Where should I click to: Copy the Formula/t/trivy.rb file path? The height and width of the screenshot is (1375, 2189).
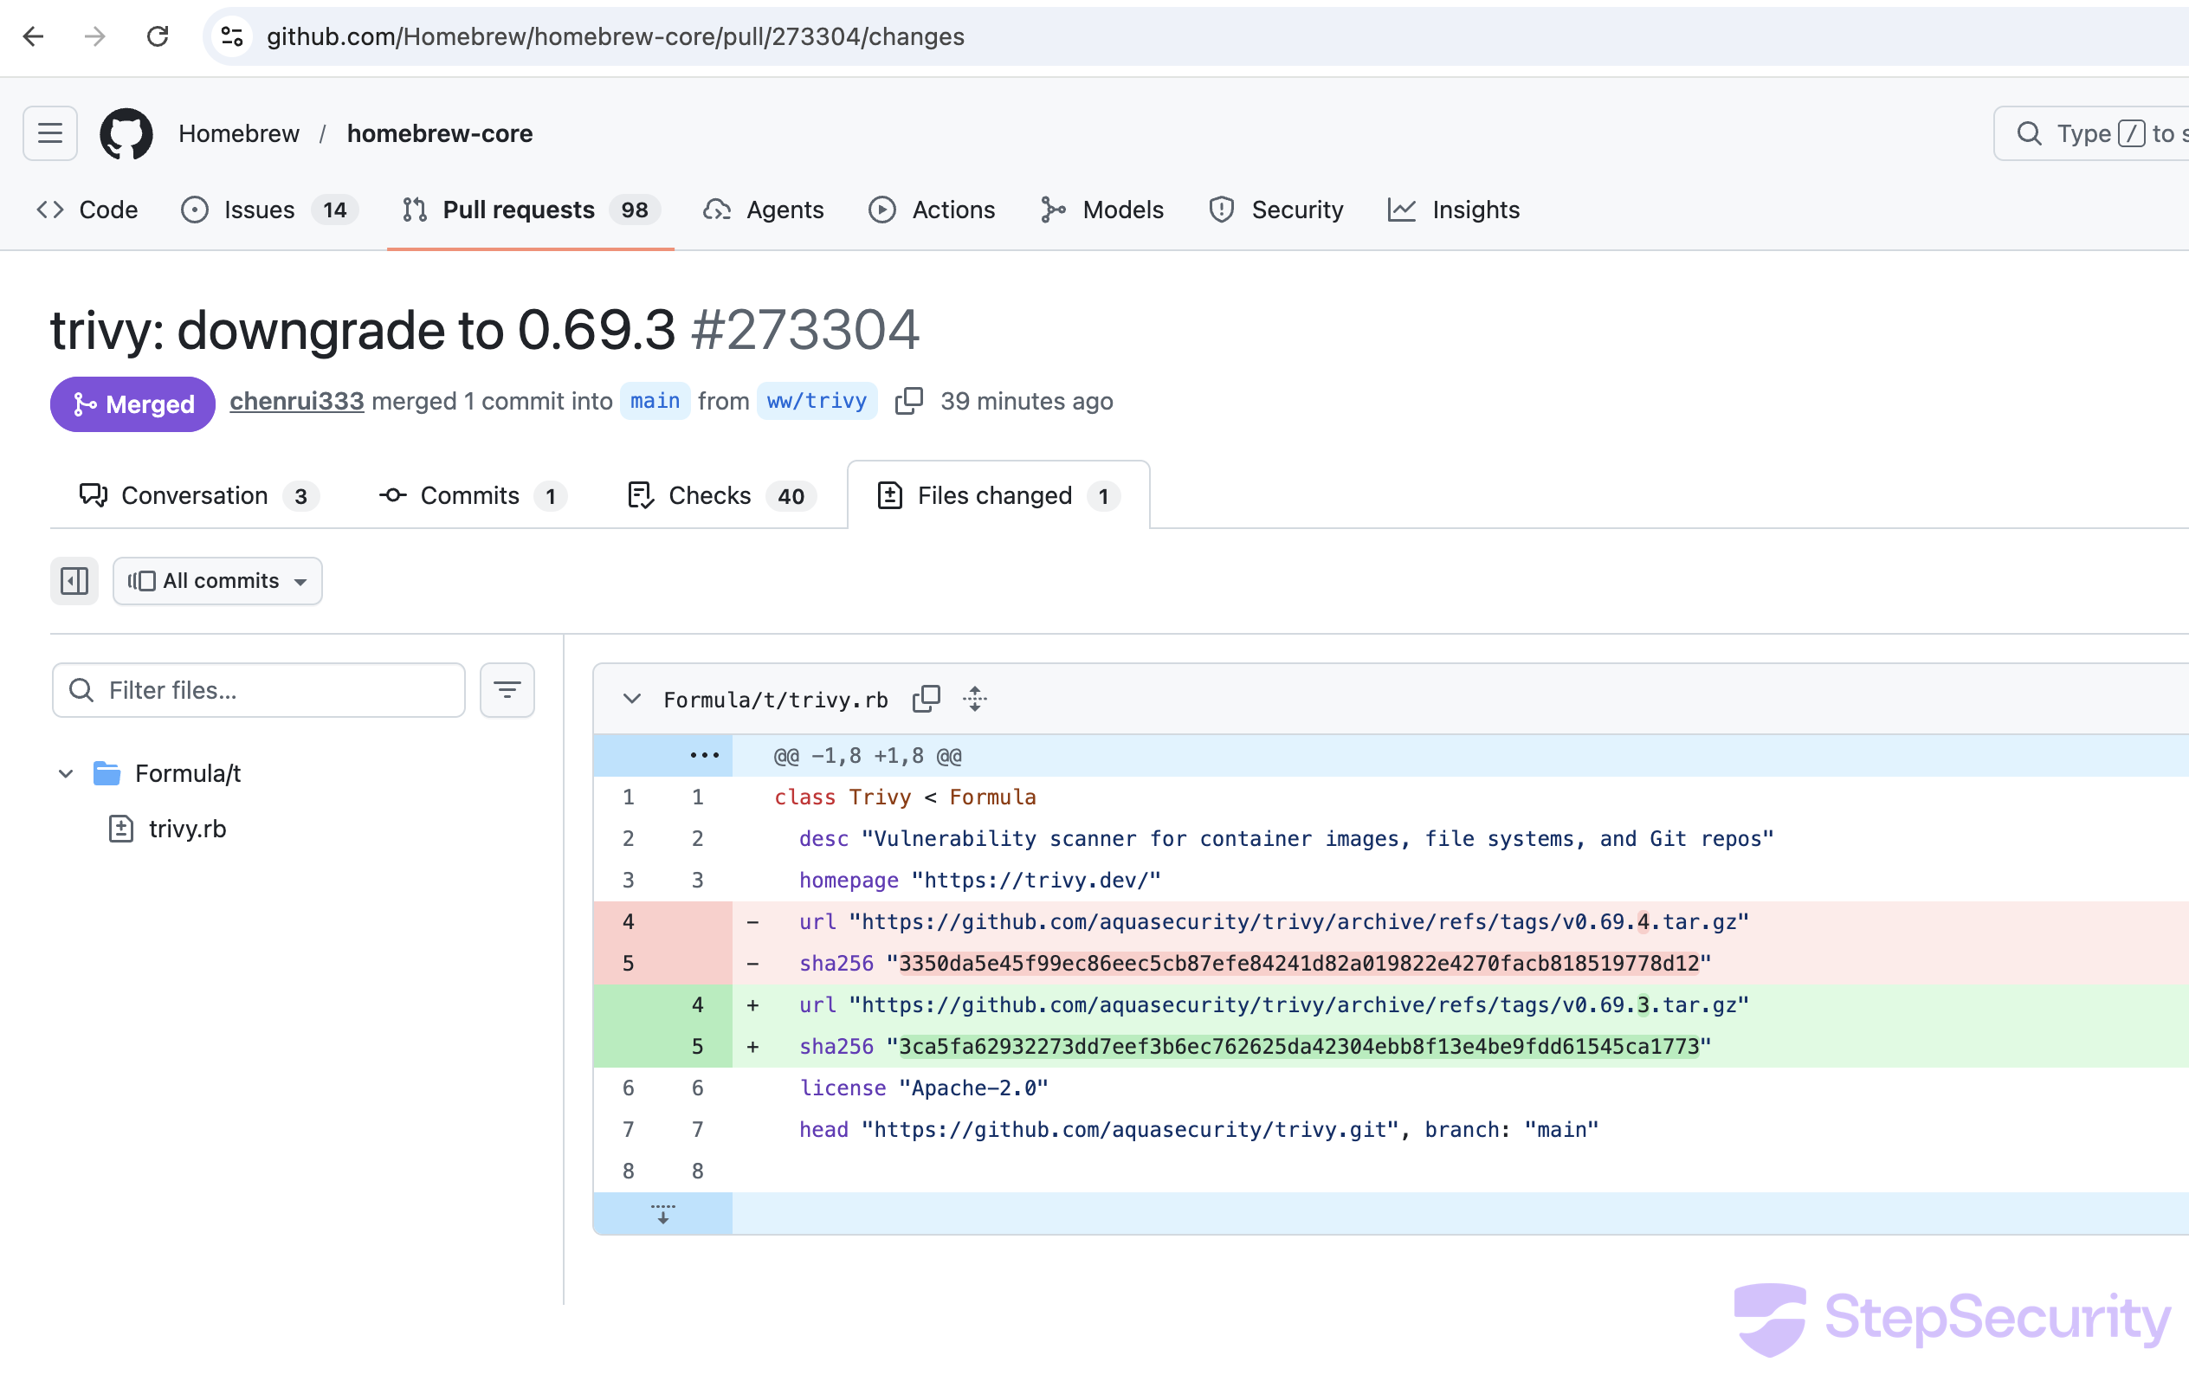point(926,699)
